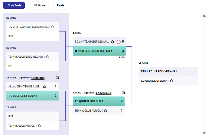This screenshot has height=137, width=210.
Task: Switch to the 1/2 finale tab
Action: coord(39,5)
